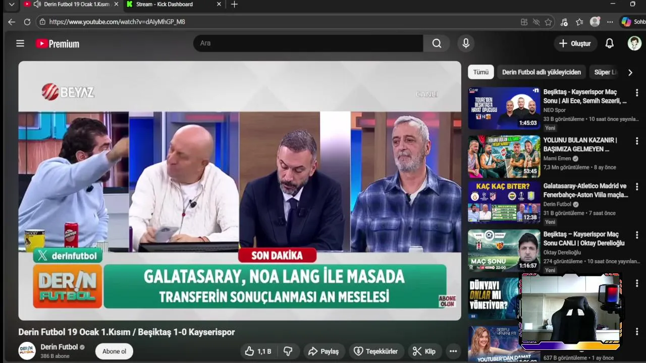Open YOLUNU BULAN KAZANIR thumbnail
The image size is (646, 363).
click(504, 156)
